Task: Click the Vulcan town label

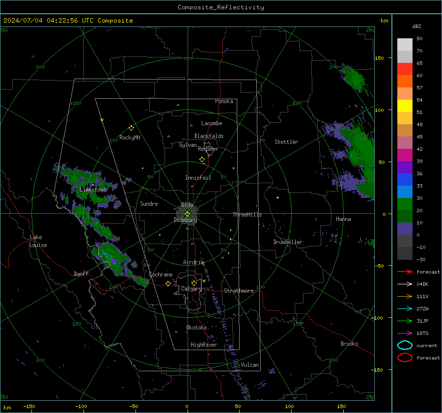Action: coord(250,365)
